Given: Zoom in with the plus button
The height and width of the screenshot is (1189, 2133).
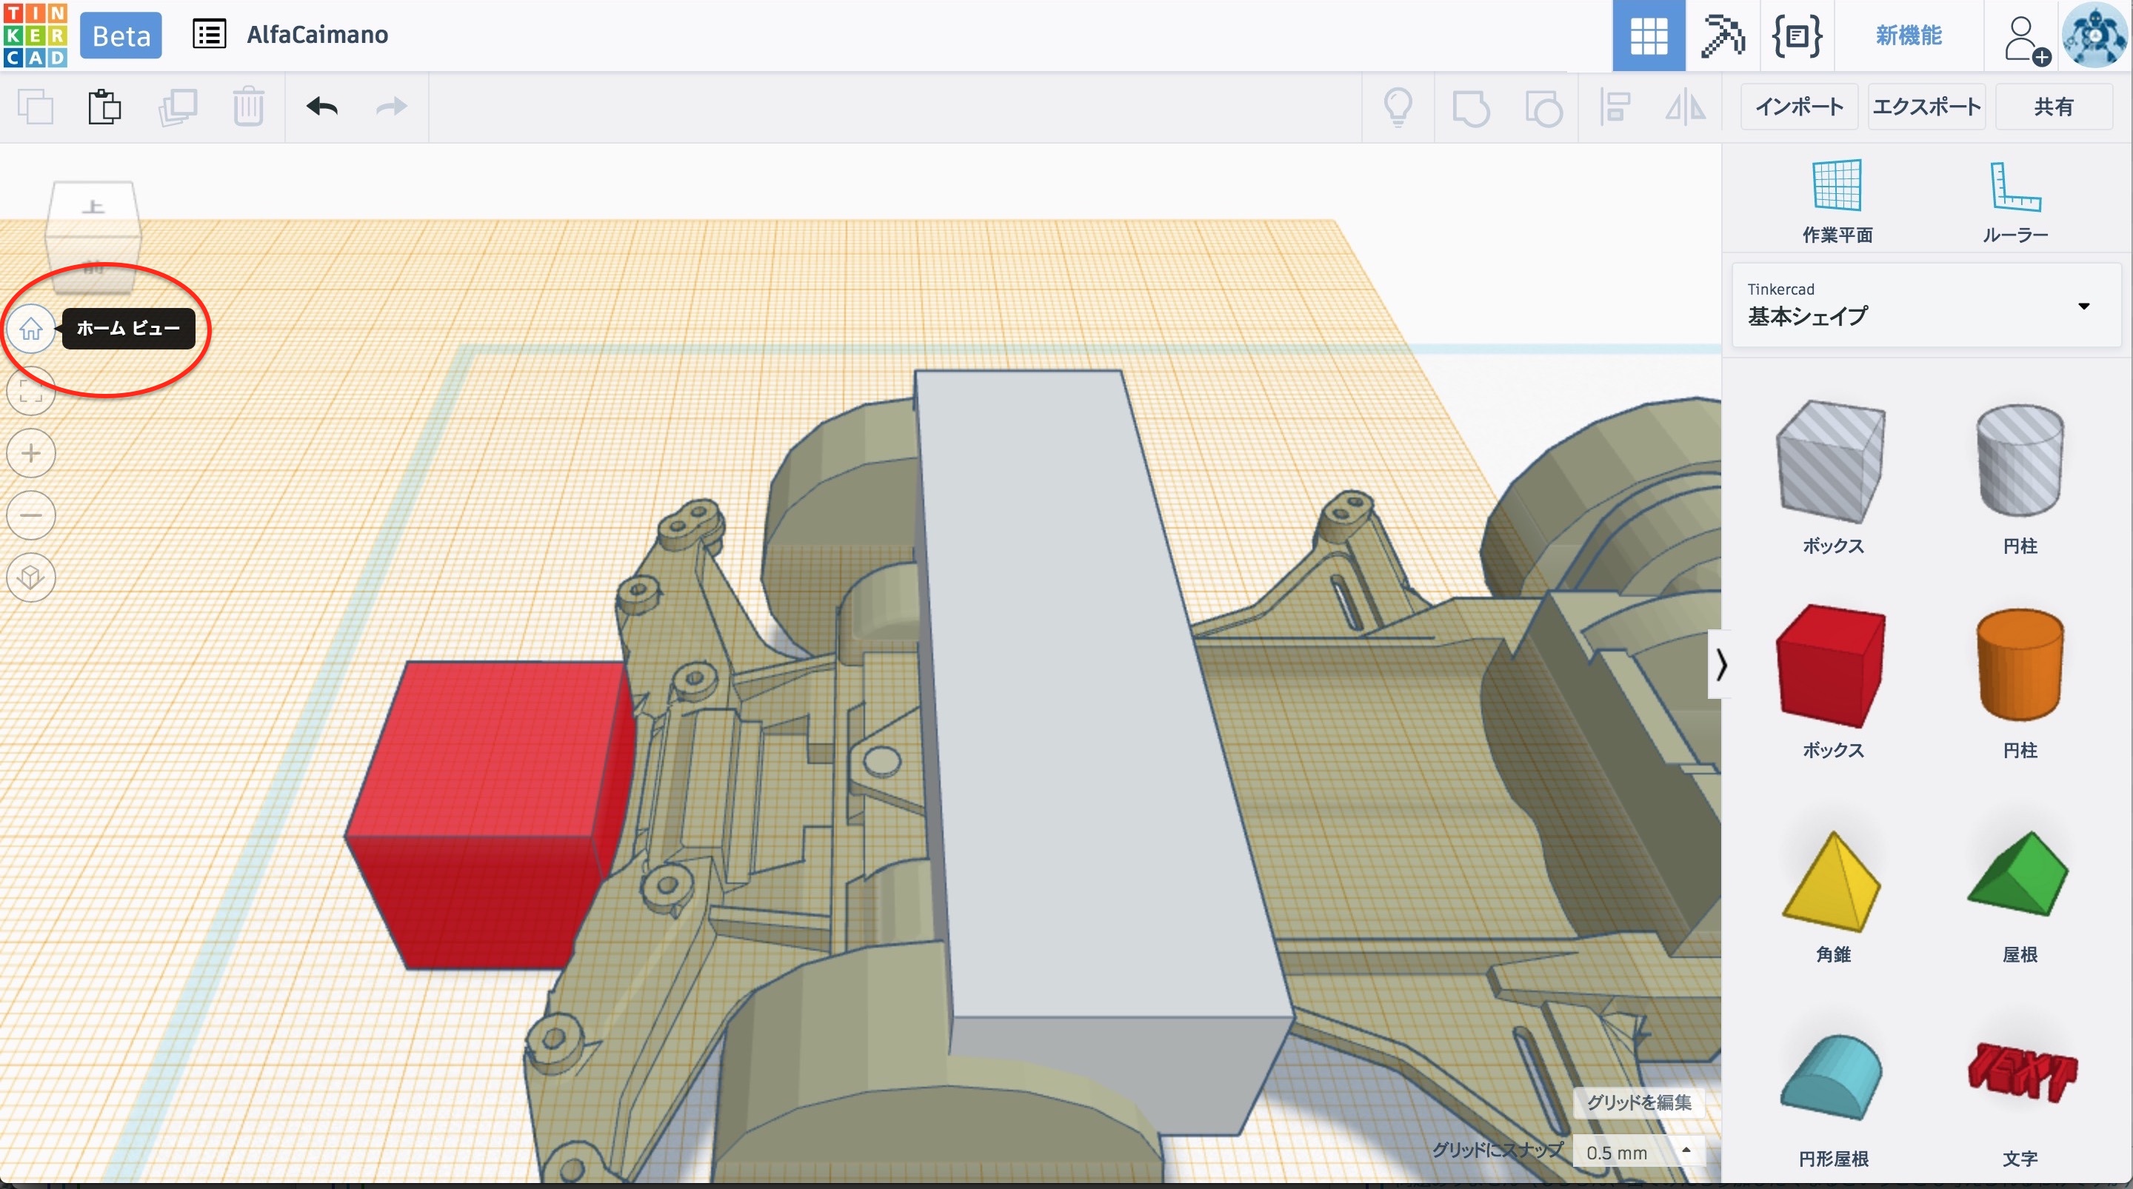Looking at the screenshot, I should click(31, 454).
